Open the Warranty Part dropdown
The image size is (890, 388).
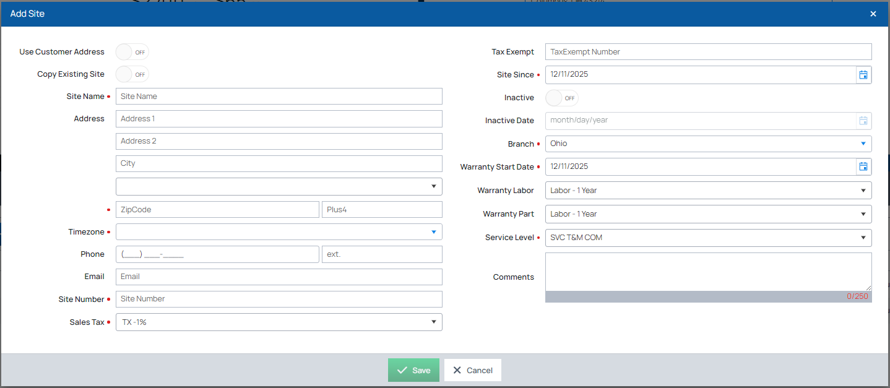click(x=709, y=214)
